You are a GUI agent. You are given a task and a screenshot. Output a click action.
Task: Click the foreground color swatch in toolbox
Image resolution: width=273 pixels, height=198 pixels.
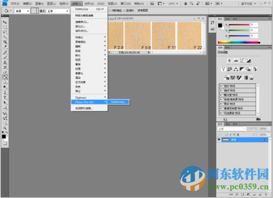[4, 136]
